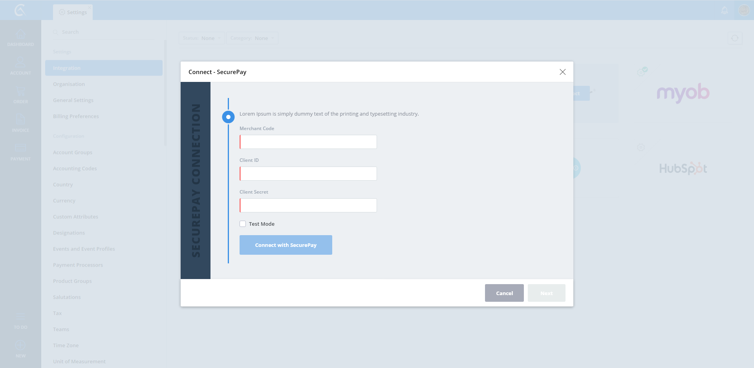The height and width of the screenshot is (368, 754).
Task: Click the Connect with SecurePay button
Action: (285, 245)
